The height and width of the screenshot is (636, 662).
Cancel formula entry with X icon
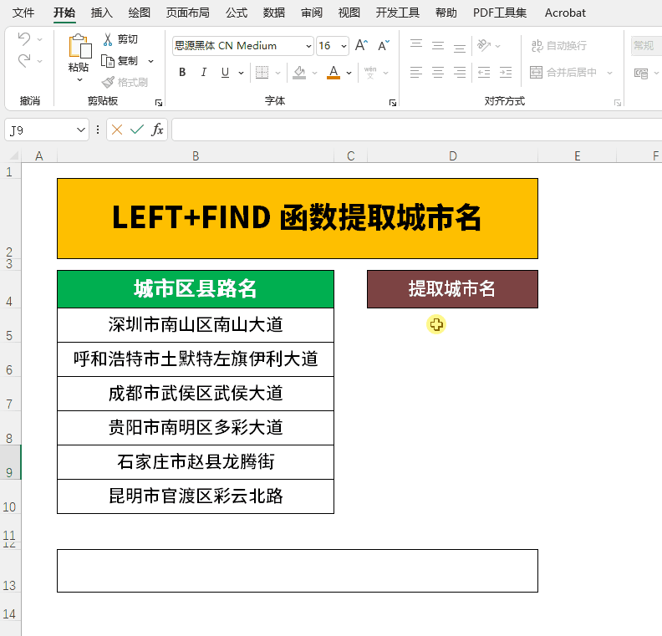[117, 130]
